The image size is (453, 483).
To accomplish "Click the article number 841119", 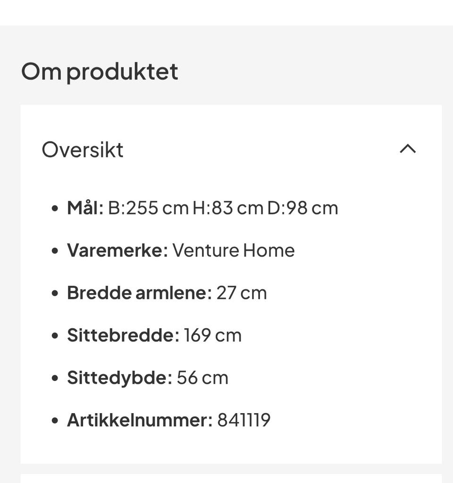I will [243, 419].
